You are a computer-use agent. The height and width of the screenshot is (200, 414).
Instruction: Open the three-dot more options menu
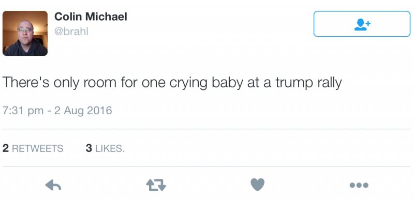pyautogui.click(x=359, y=185)
